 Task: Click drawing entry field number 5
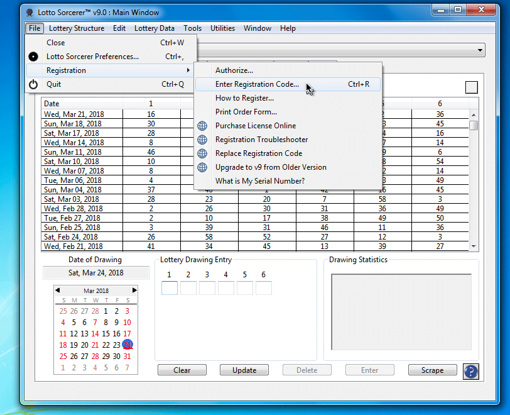tap(245, 288)
